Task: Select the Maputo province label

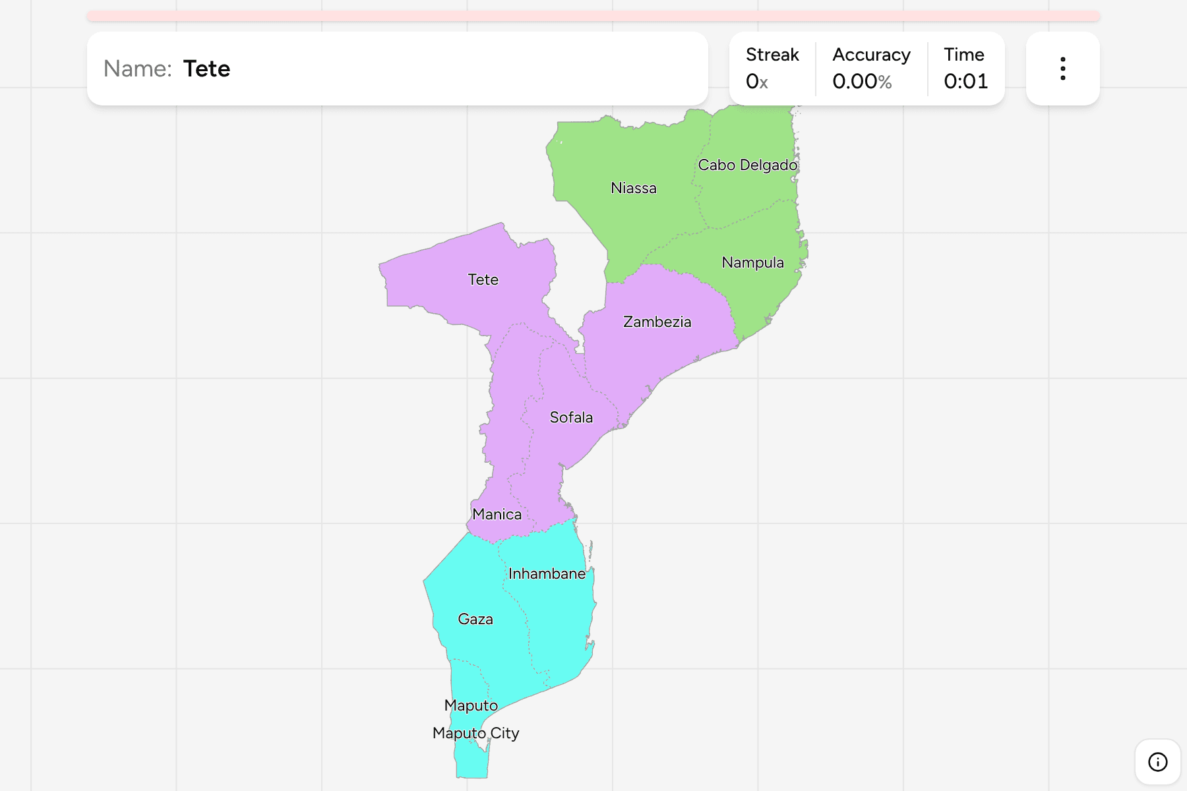Action: pos(471,705)
